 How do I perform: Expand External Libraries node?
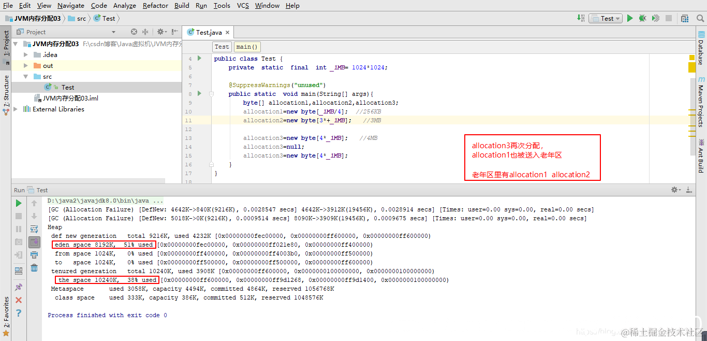coord(16,109)
